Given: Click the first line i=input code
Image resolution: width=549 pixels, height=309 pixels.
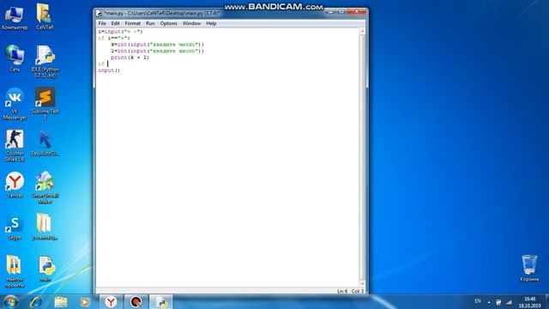Looking at the screenshot, I should tap(120, 32).
